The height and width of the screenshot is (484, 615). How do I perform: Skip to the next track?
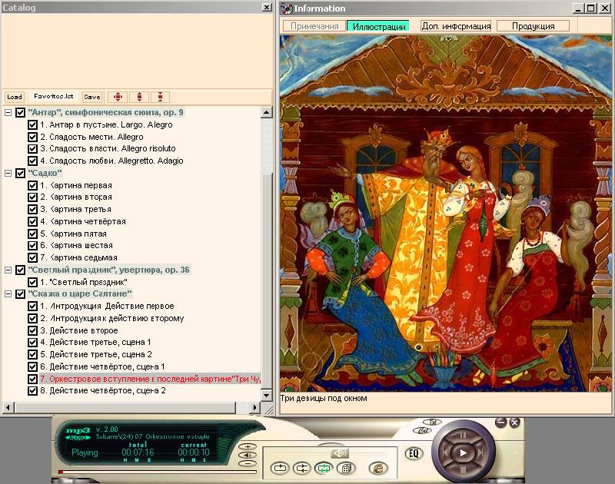pos(480,453)
